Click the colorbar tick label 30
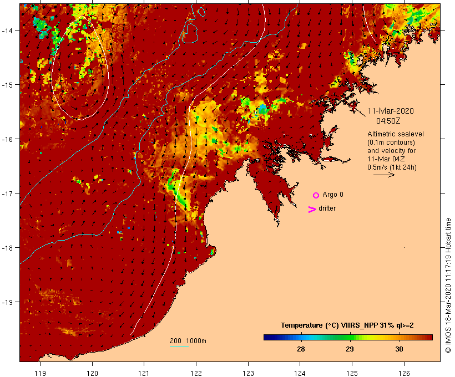The width and height of the screenshot is (455, 377). click(400, 349)
